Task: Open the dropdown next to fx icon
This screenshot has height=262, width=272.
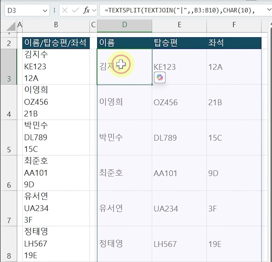Action: point(94,10)
